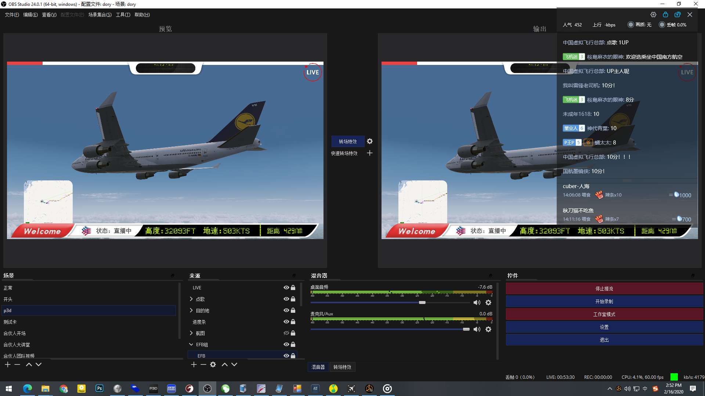This screenshot has height=396, width=705.
Task: Open transition properties gear icon
Action: pos(370,141)
